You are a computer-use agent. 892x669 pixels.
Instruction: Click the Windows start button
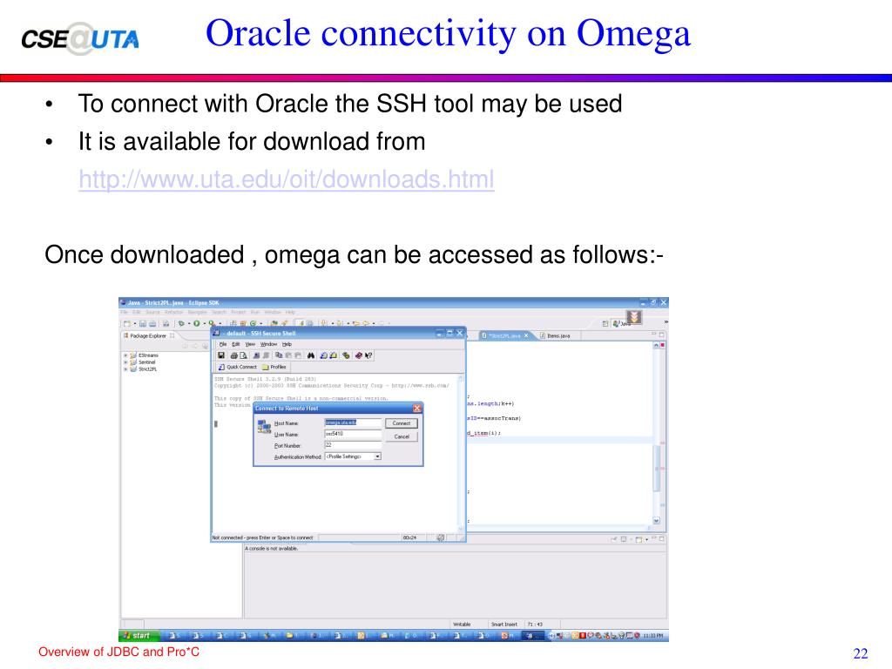137,635
